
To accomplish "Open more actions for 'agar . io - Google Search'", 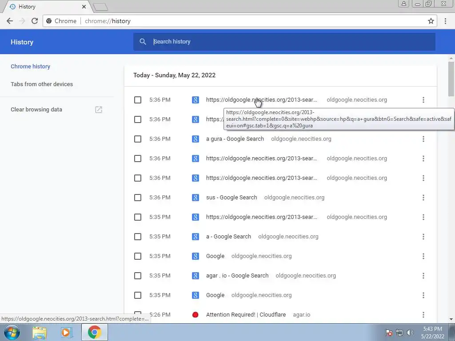I will coord(423,276).
